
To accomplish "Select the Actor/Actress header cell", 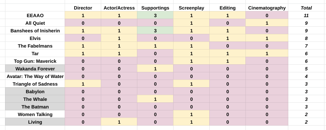I will pyautogui.click(x=119, y=8).
